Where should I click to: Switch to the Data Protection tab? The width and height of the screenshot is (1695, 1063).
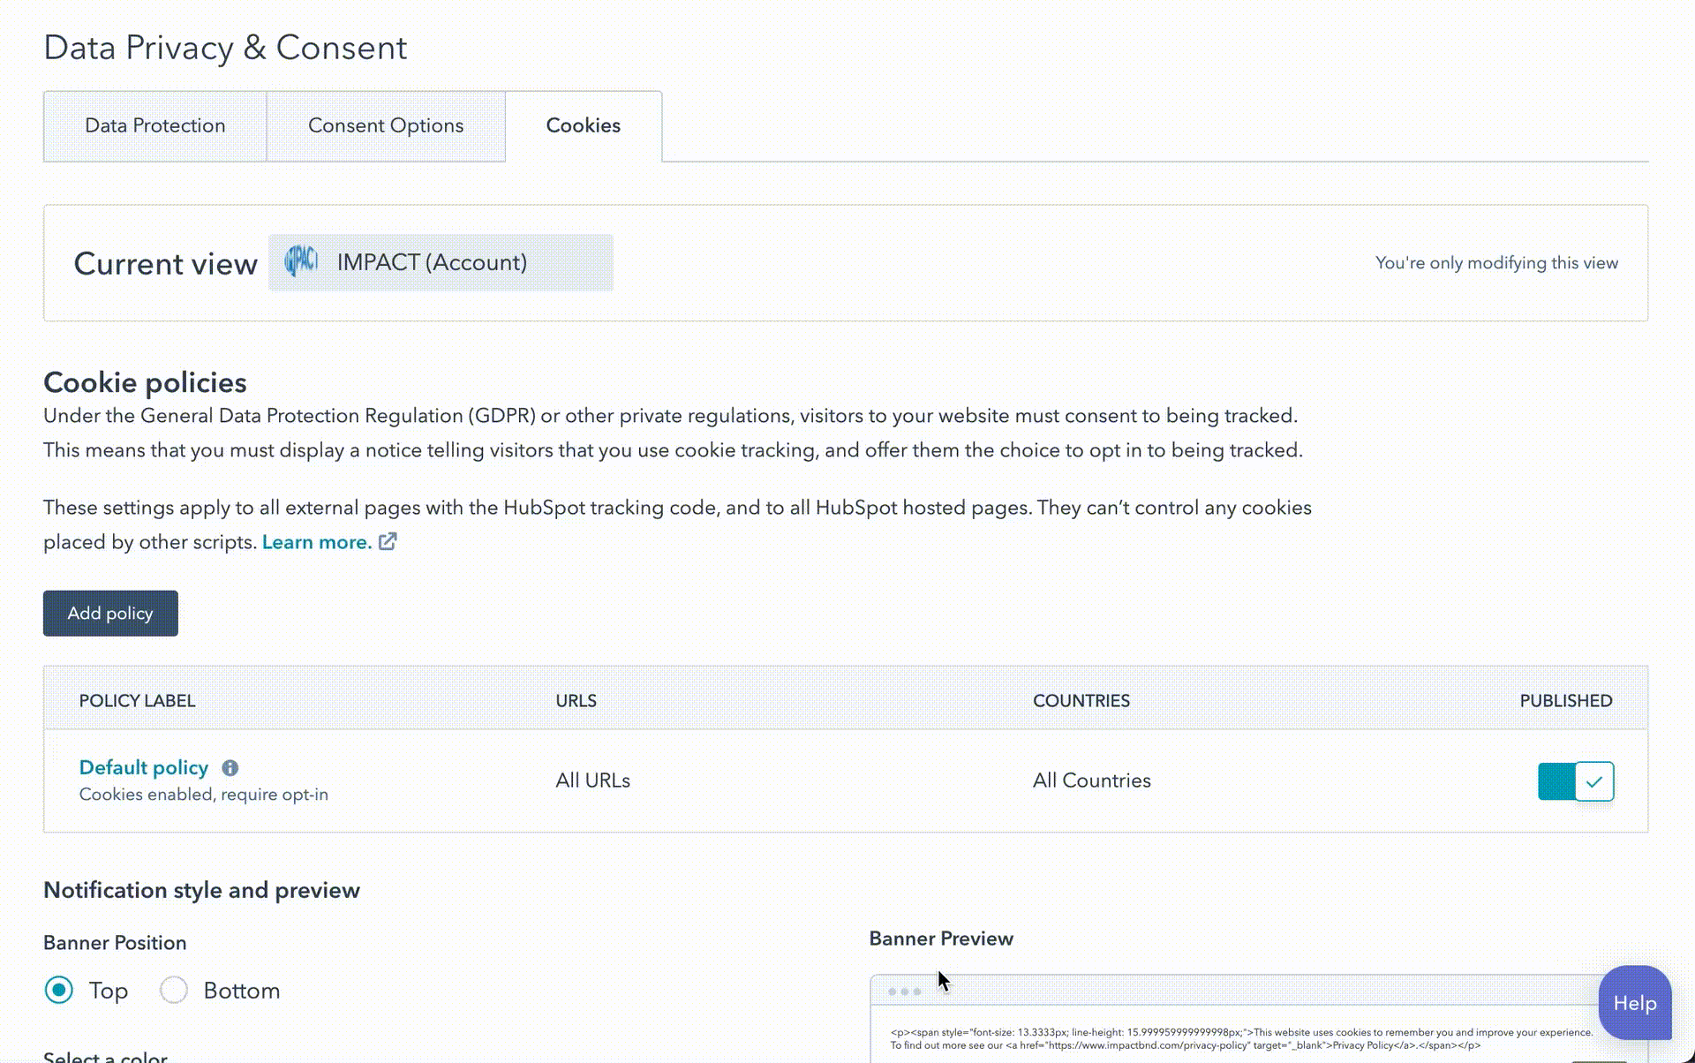[x=154, y=125]
